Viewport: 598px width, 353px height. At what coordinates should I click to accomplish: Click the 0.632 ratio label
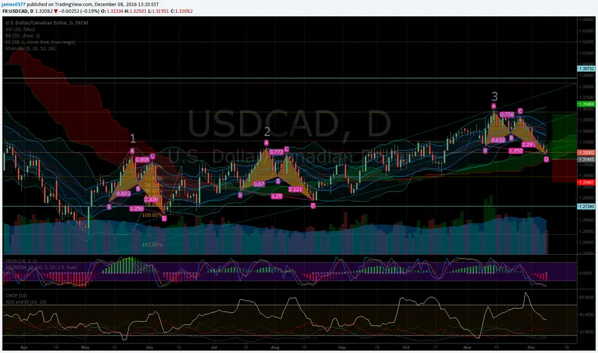click(x=498, y=140)
